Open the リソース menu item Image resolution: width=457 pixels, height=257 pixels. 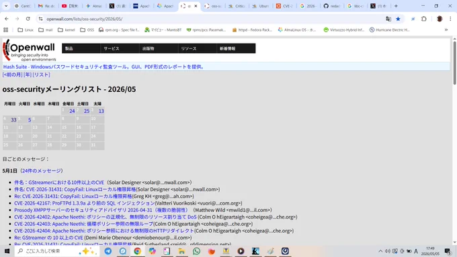click(x=198, y=48)
